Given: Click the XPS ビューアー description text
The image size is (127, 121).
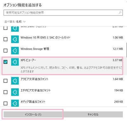Looking at the screenshot, I should (71, 69).
